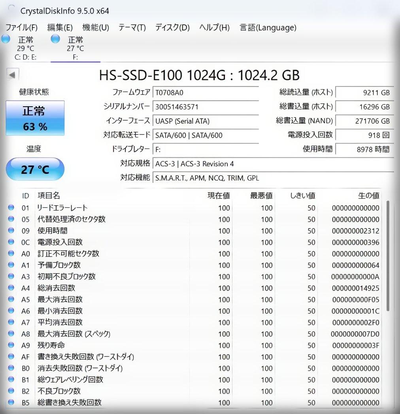This screenshot has height=414, width=400.
Task: Click the status dot for ID A6 row
Action: coord(11,310)
